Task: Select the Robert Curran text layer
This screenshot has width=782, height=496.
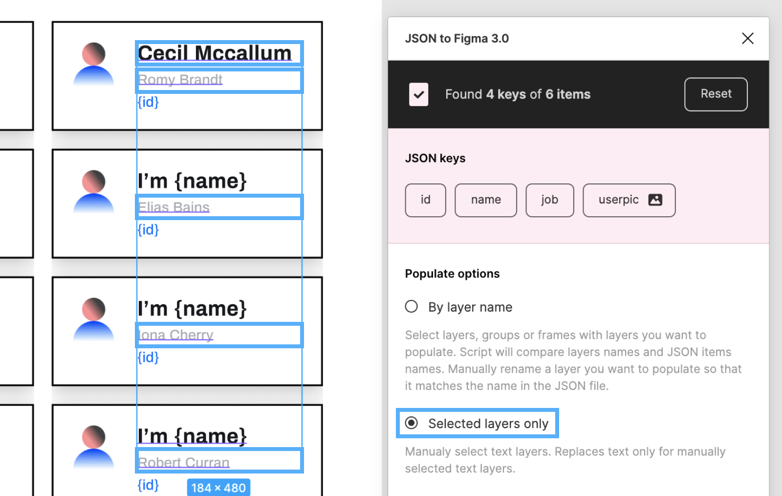Action: tap(184, 462)
